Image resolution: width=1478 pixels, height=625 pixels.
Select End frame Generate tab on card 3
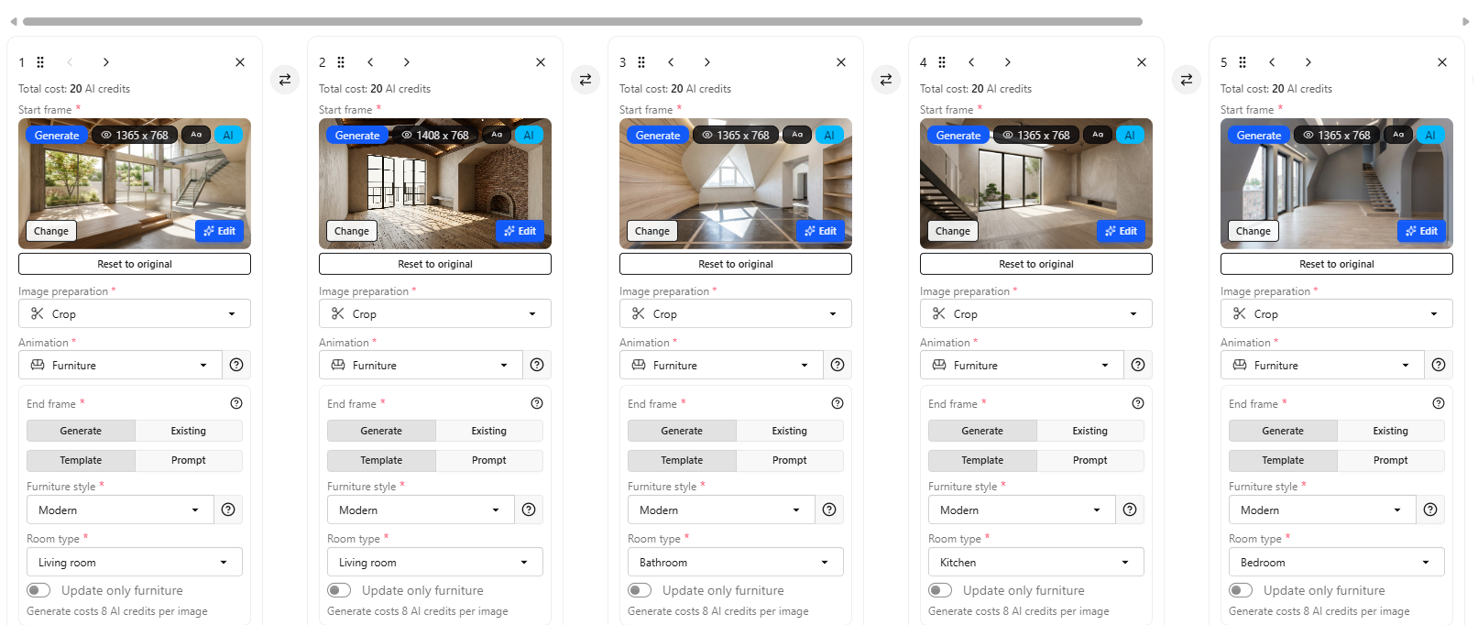click(x=682, y=431)
